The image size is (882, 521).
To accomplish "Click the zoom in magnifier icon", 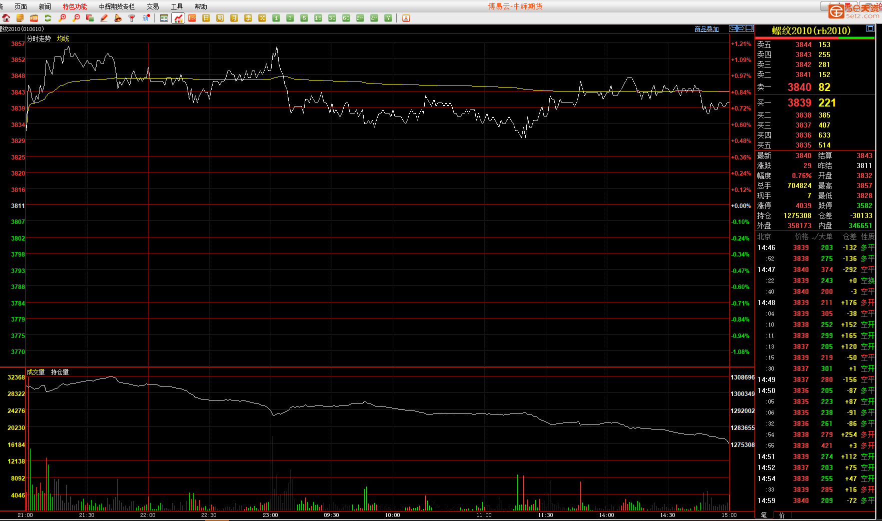I will tap(62, 18).
